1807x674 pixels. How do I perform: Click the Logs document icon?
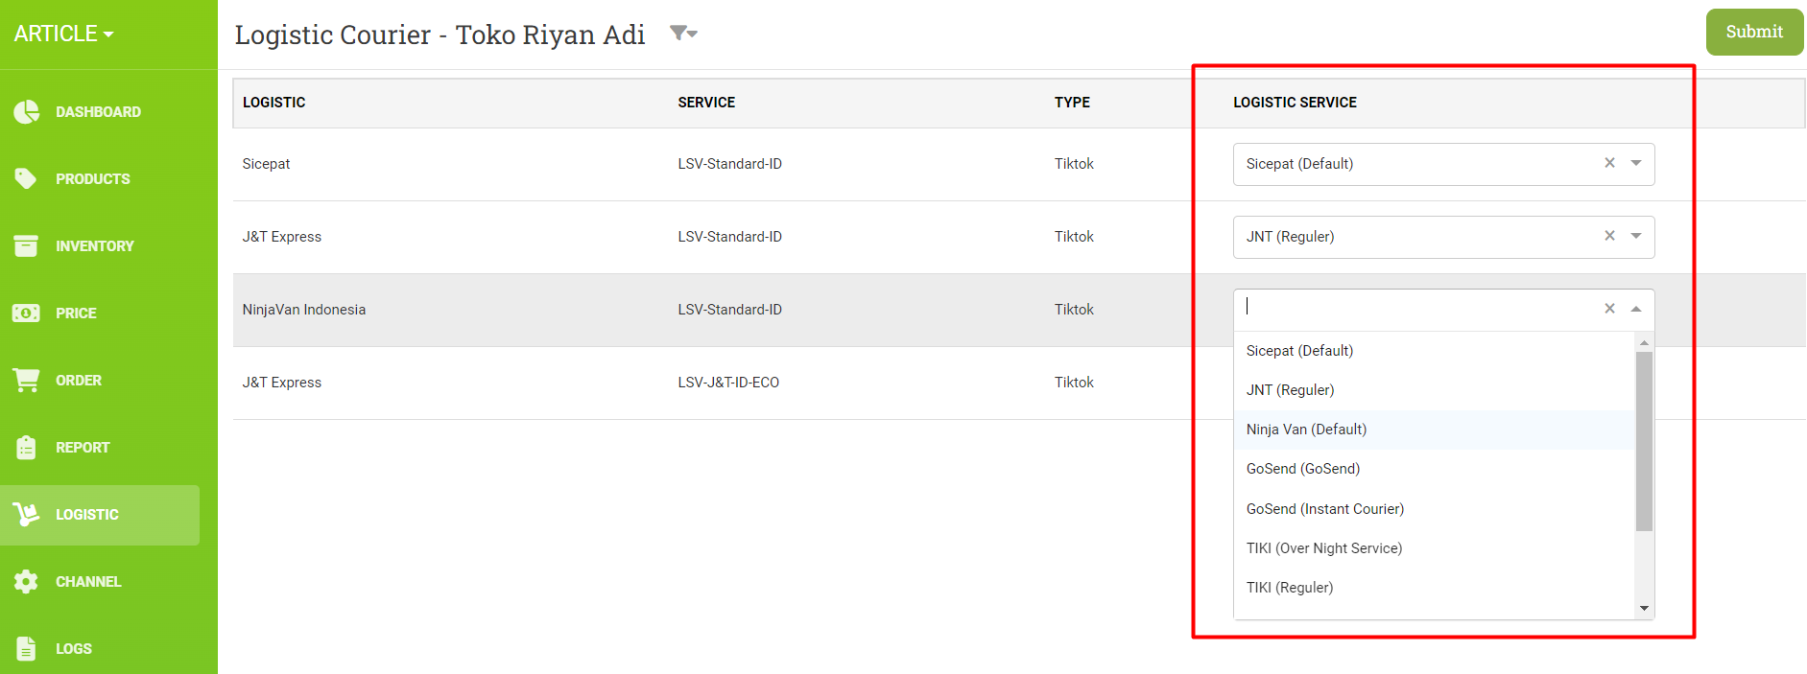pos(27,649)
